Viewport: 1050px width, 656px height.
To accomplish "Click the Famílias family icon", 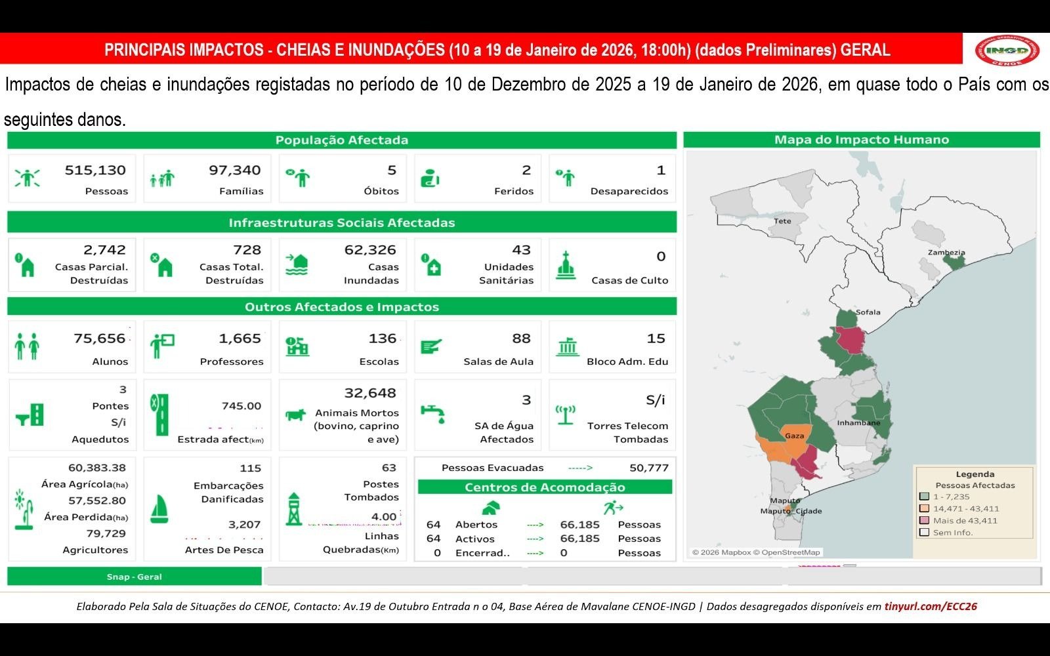I will tap(162, 178).
